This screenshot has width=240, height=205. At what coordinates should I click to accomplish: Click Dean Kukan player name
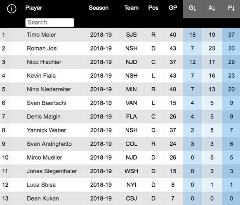pos(43,198)
